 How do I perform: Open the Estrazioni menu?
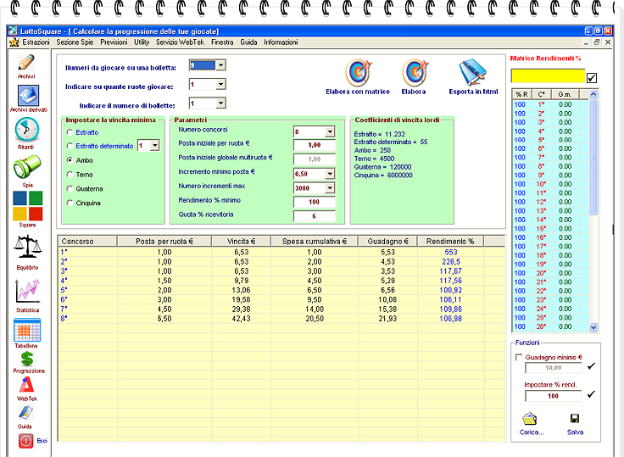[x=36, y=42]
